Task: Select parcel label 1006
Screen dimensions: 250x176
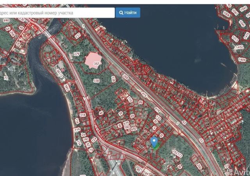Action: click(x=227, y=14)
